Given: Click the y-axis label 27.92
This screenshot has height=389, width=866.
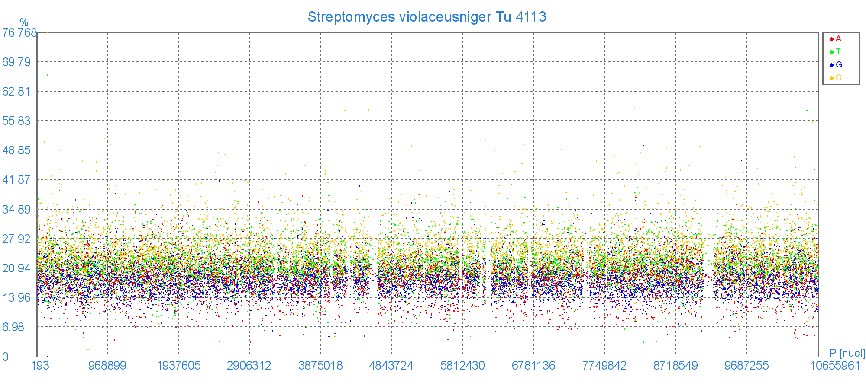Looking at the screenshot, I should [x=16, y=239].
